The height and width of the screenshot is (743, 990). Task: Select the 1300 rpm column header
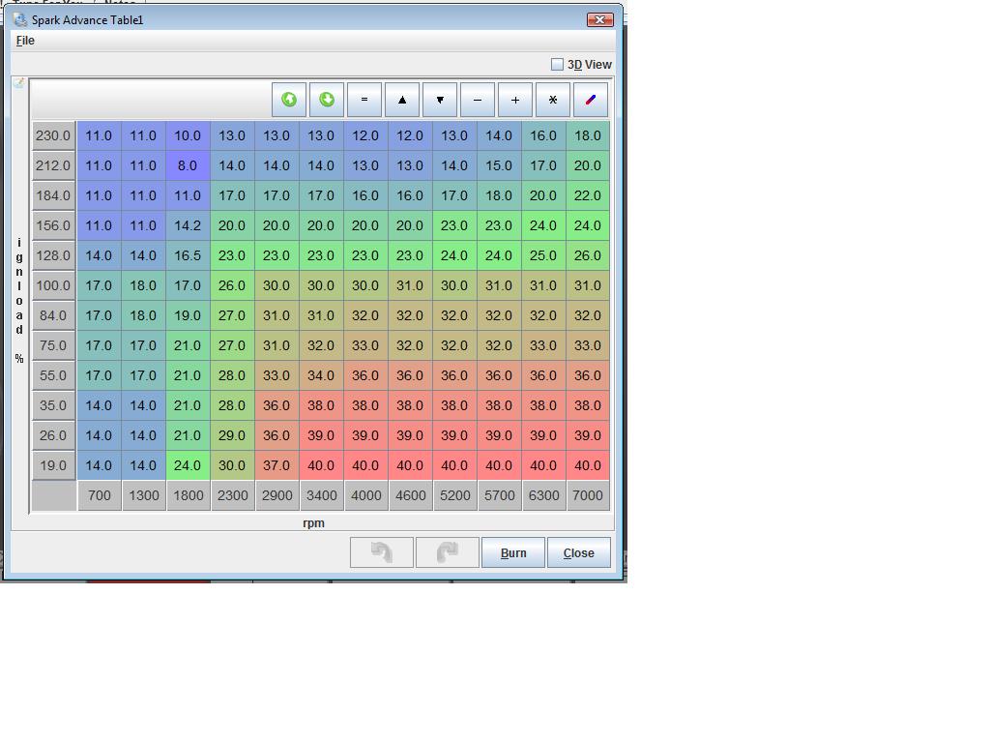click(x=144, y=496)
